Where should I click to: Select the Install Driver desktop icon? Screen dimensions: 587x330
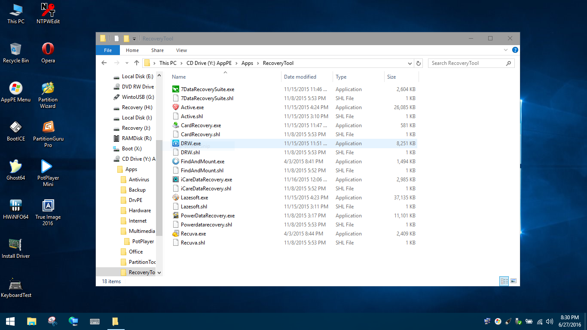(16, 248)
